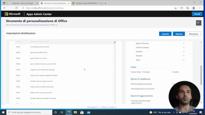Close the Google search tab

[37, 4]
